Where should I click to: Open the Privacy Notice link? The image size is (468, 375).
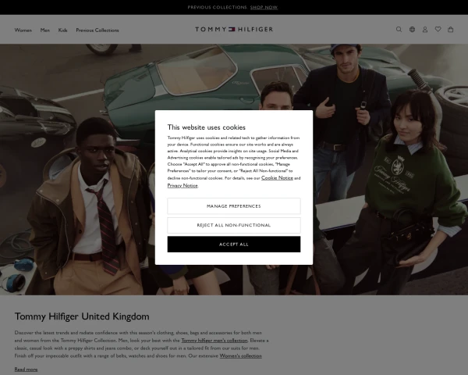(x=183, y=186)
